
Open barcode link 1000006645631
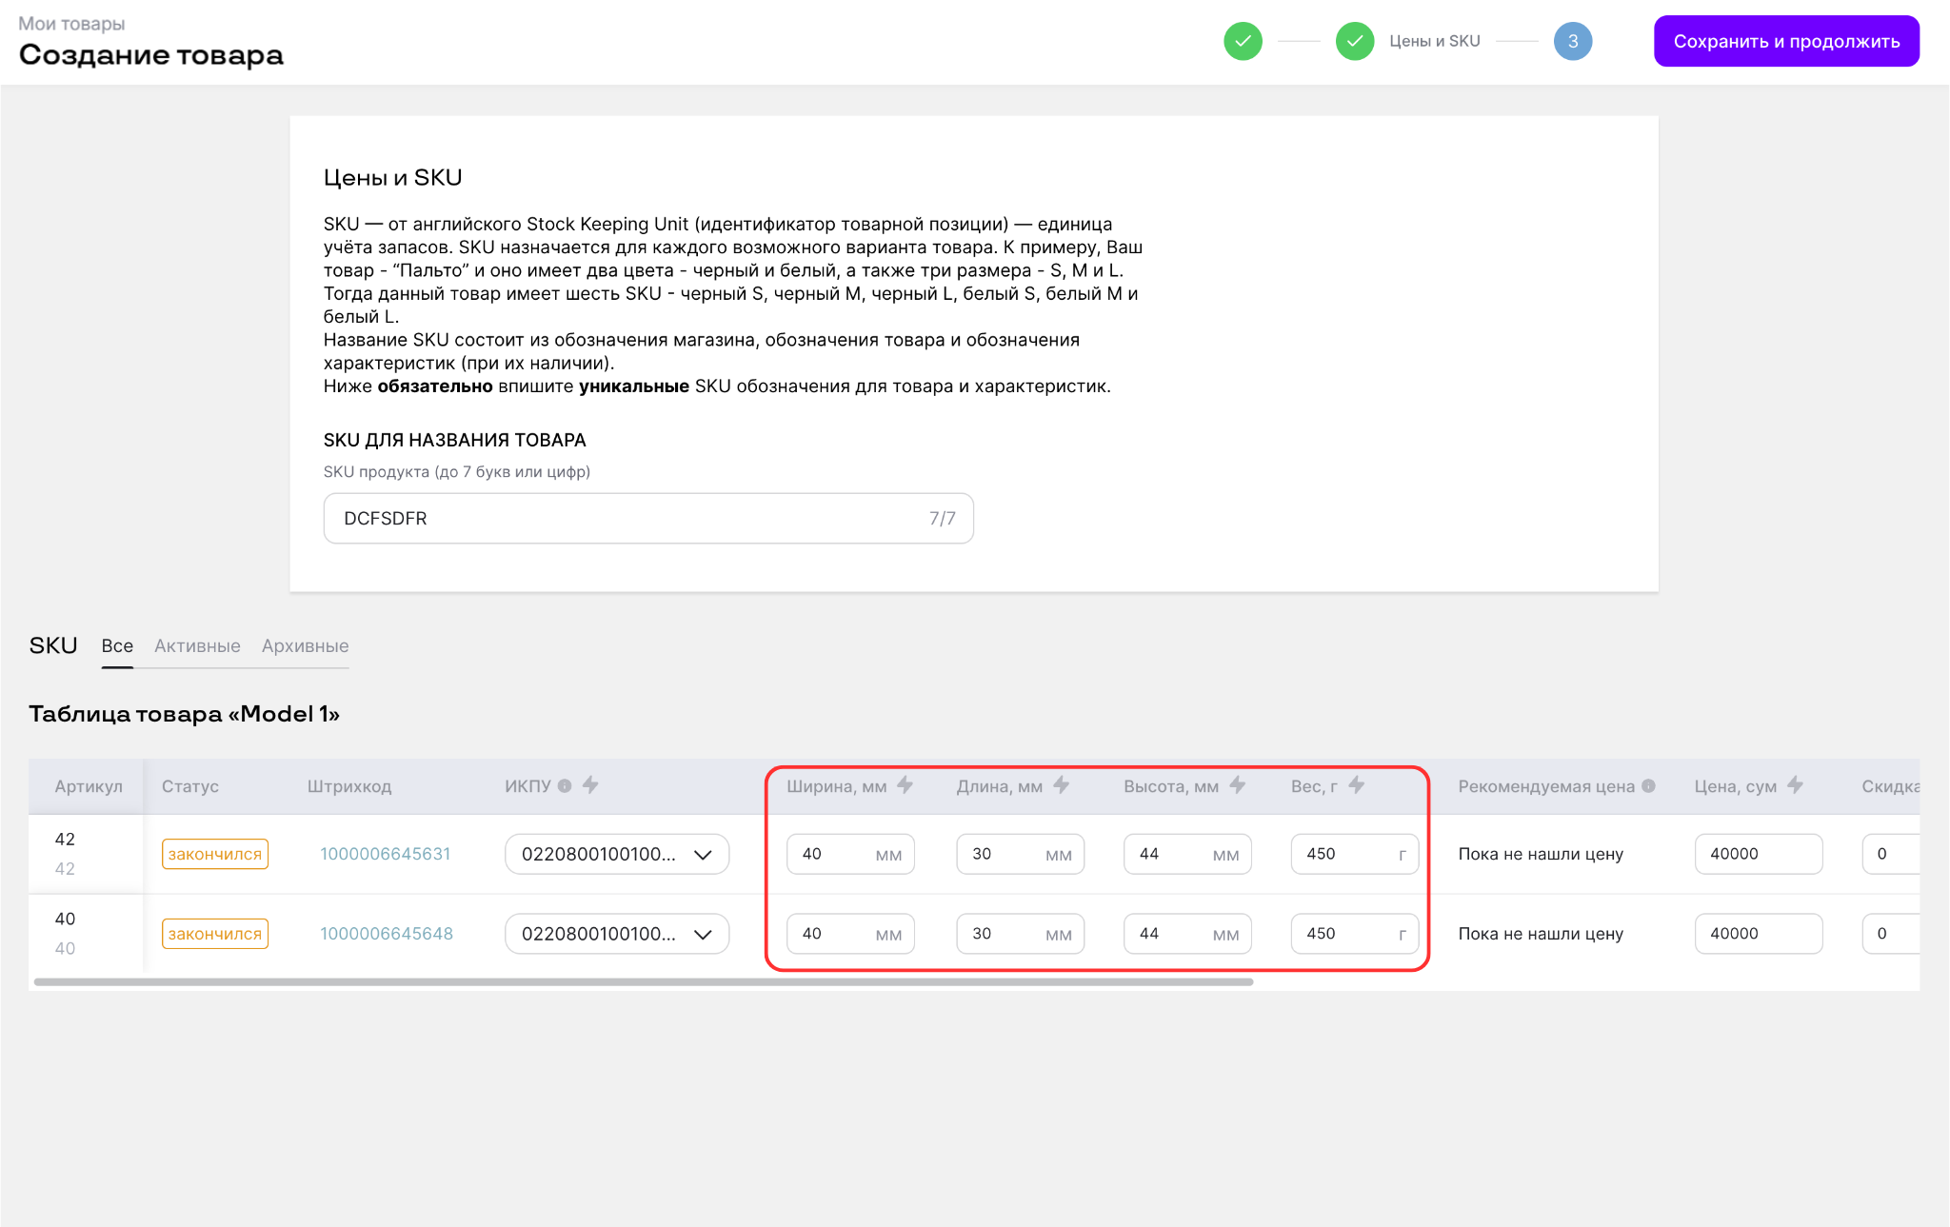(385, 854)
